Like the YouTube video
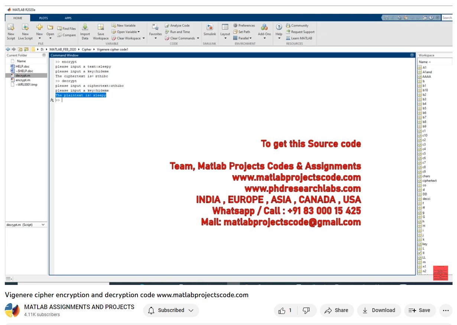Image resolution: width=457 pixels, height=325 pixels. point(285,311)
